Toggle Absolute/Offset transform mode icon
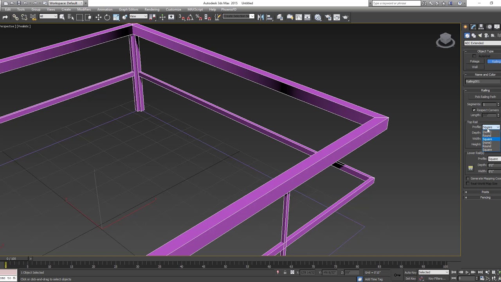 pyautogui.click(x=292, y=273)
